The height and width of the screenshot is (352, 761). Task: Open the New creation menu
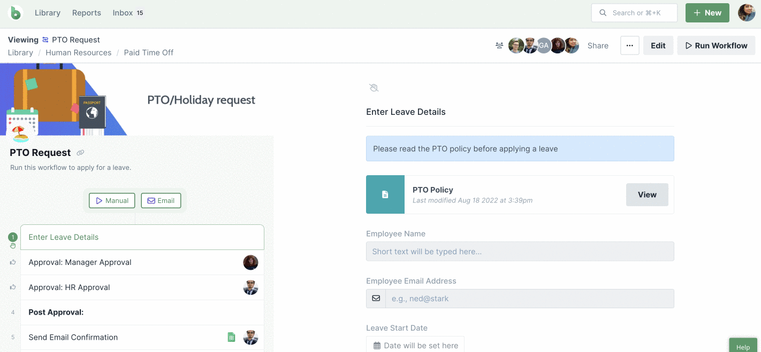[x=707, y=13]
